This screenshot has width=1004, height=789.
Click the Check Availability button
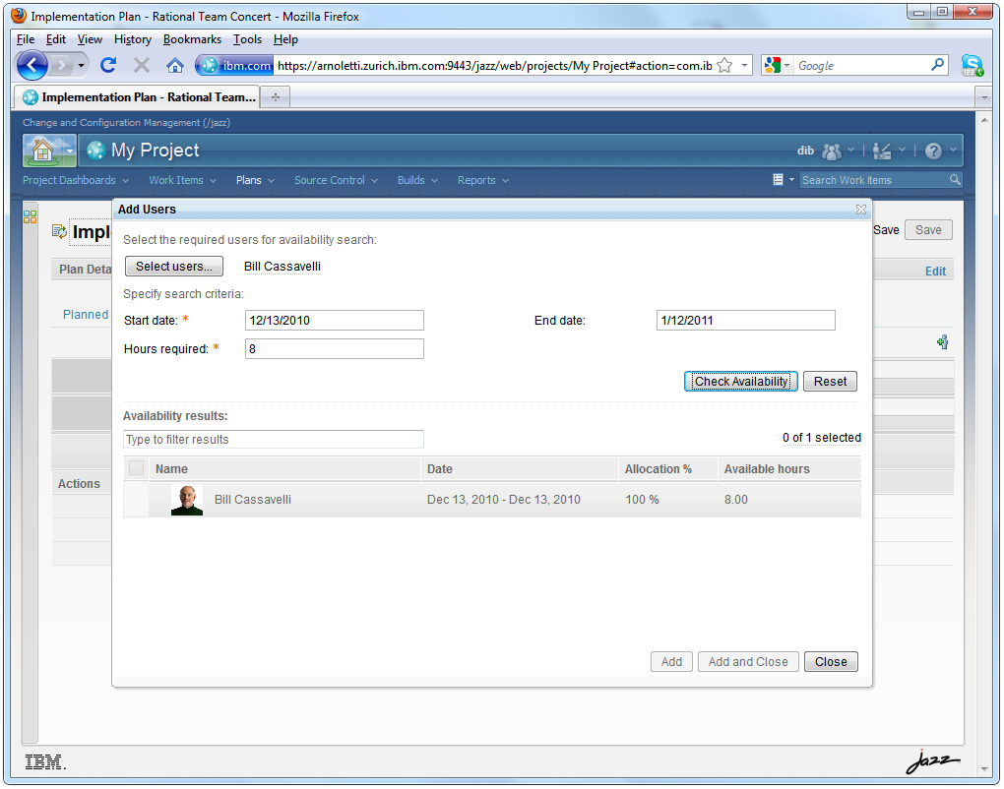741,382
